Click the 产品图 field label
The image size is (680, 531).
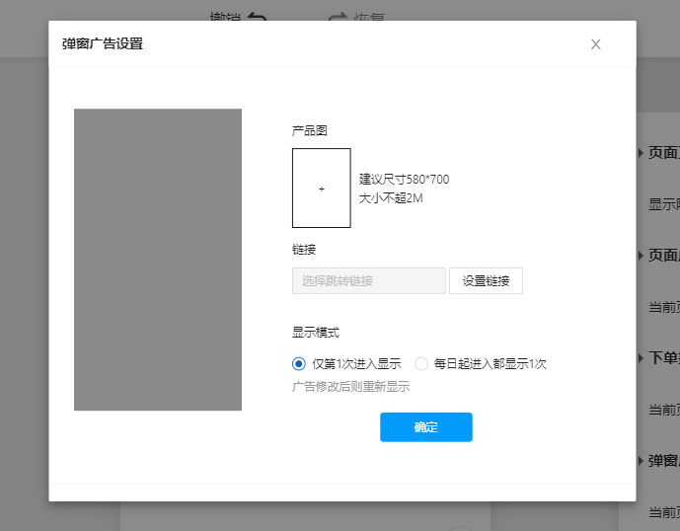(x=309, y=130)
